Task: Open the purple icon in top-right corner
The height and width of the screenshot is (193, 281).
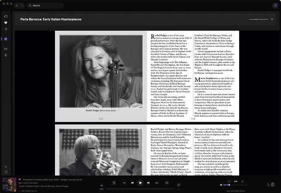Action: pyautogui.click(x=275, y=6)
